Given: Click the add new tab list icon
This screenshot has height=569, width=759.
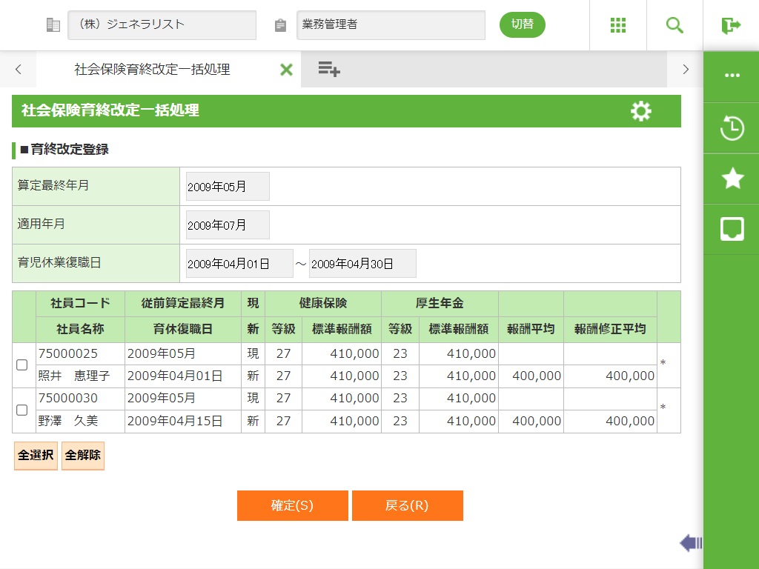Looking at the screenshot, I should coord(329,70).
